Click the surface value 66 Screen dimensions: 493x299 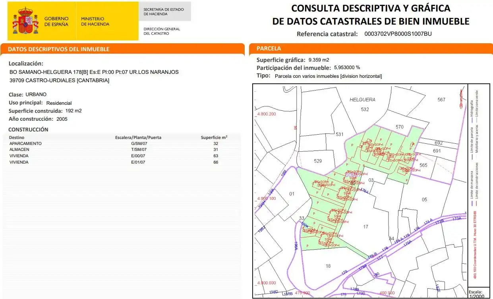(x=216, y=162)
